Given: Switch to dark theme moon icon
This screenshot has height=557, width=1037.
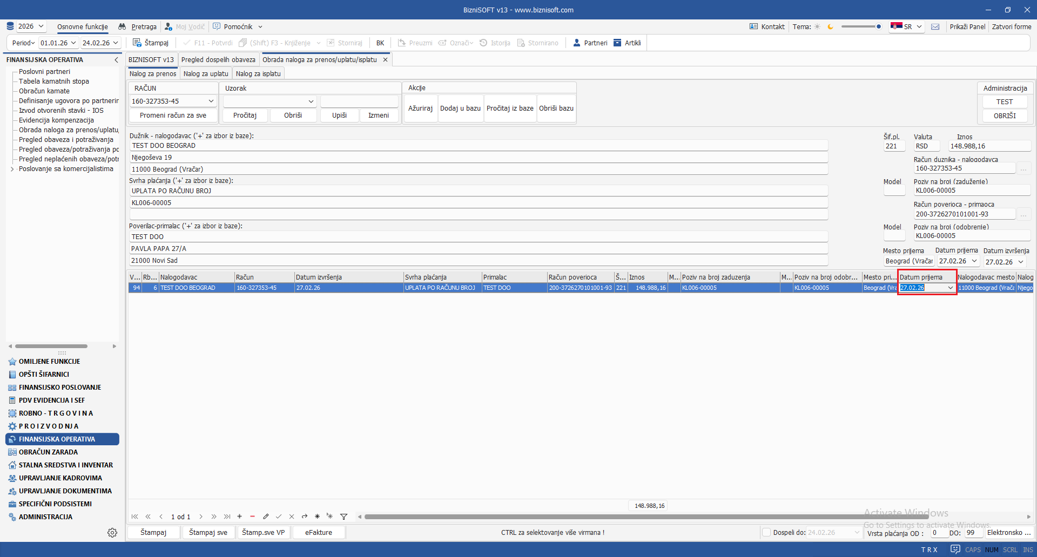Looking at the screenshot, I should 830,26.
